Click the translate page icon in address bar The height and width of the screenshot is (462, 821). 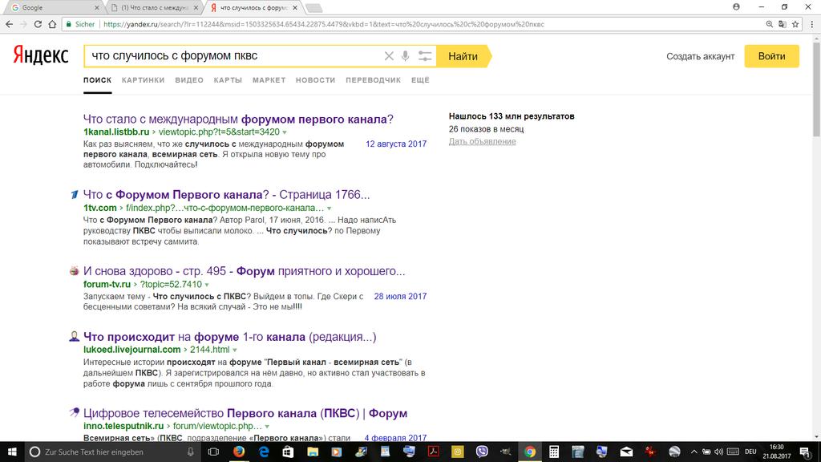(x=783, y=24)
